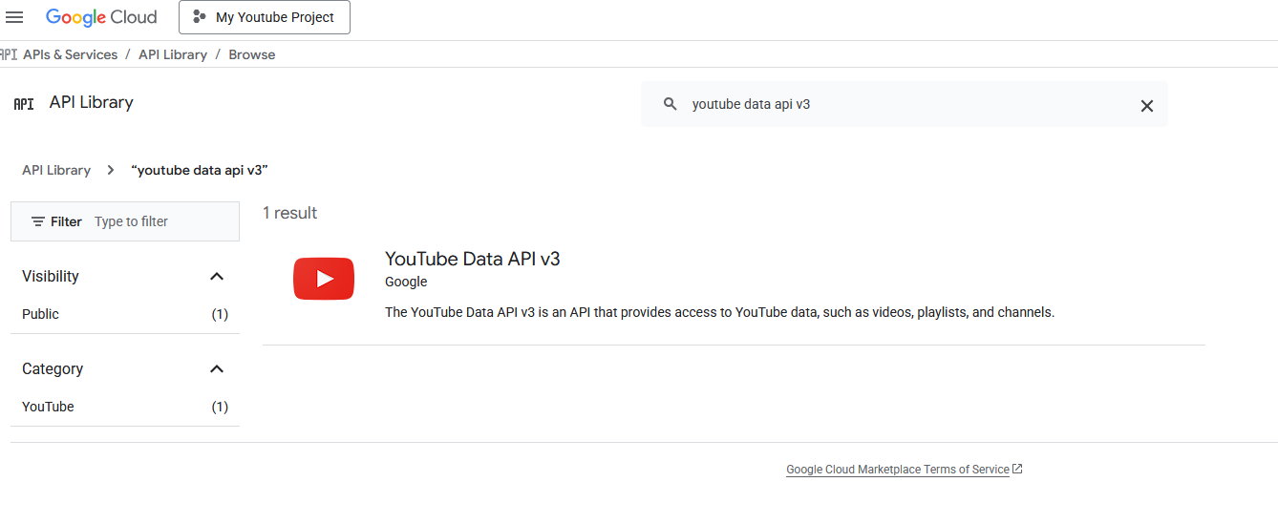1278x524 pixels.
Task: Open the My Youtube Project selector
Action: pyautogui.click(x=265, y=17)
